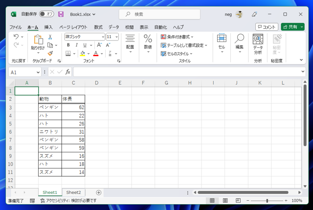Switch to Normal view icon
This screenshot has width=313, height=210.
212,200
